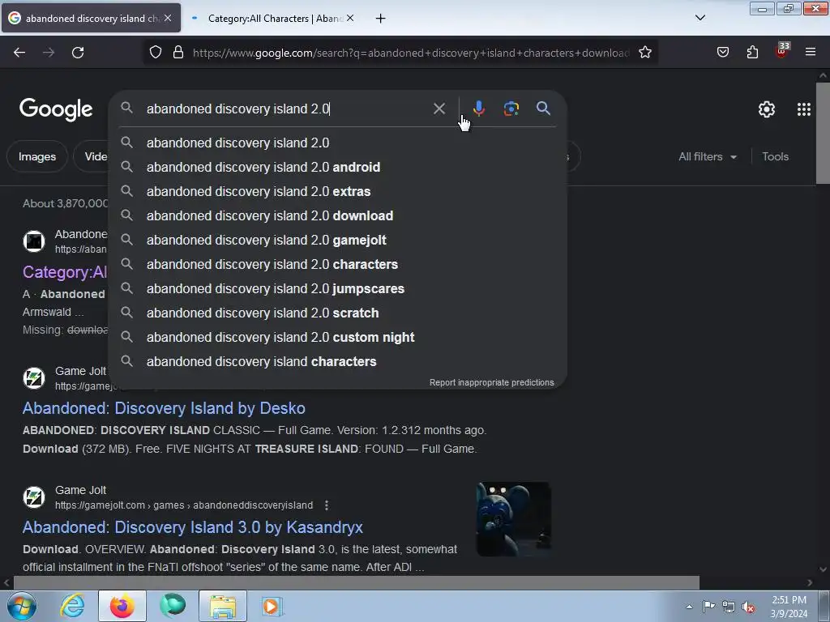This screenshot has width=830, height=622.
Task: Click the Game Jolt favicon of Kasandryx result
Action: [x=34, y=497]
